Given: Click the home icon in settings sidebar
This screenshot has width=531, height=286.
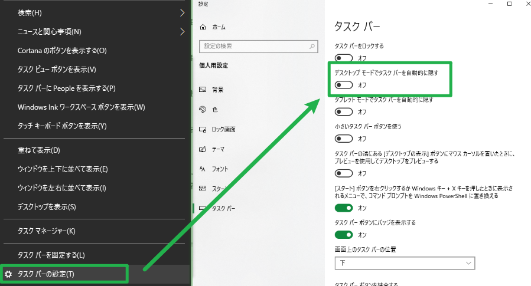Looking at the screenshot, I should click(x=203, y=27).
